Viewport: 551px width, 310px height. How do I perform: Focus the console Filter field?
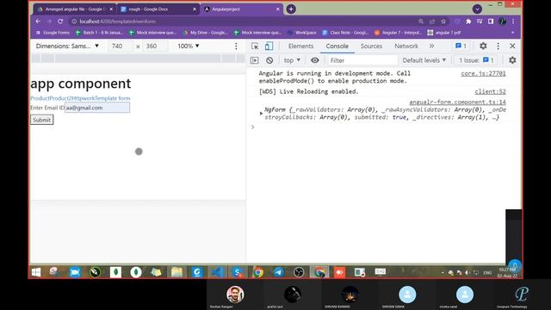click(x=362, y=60)
